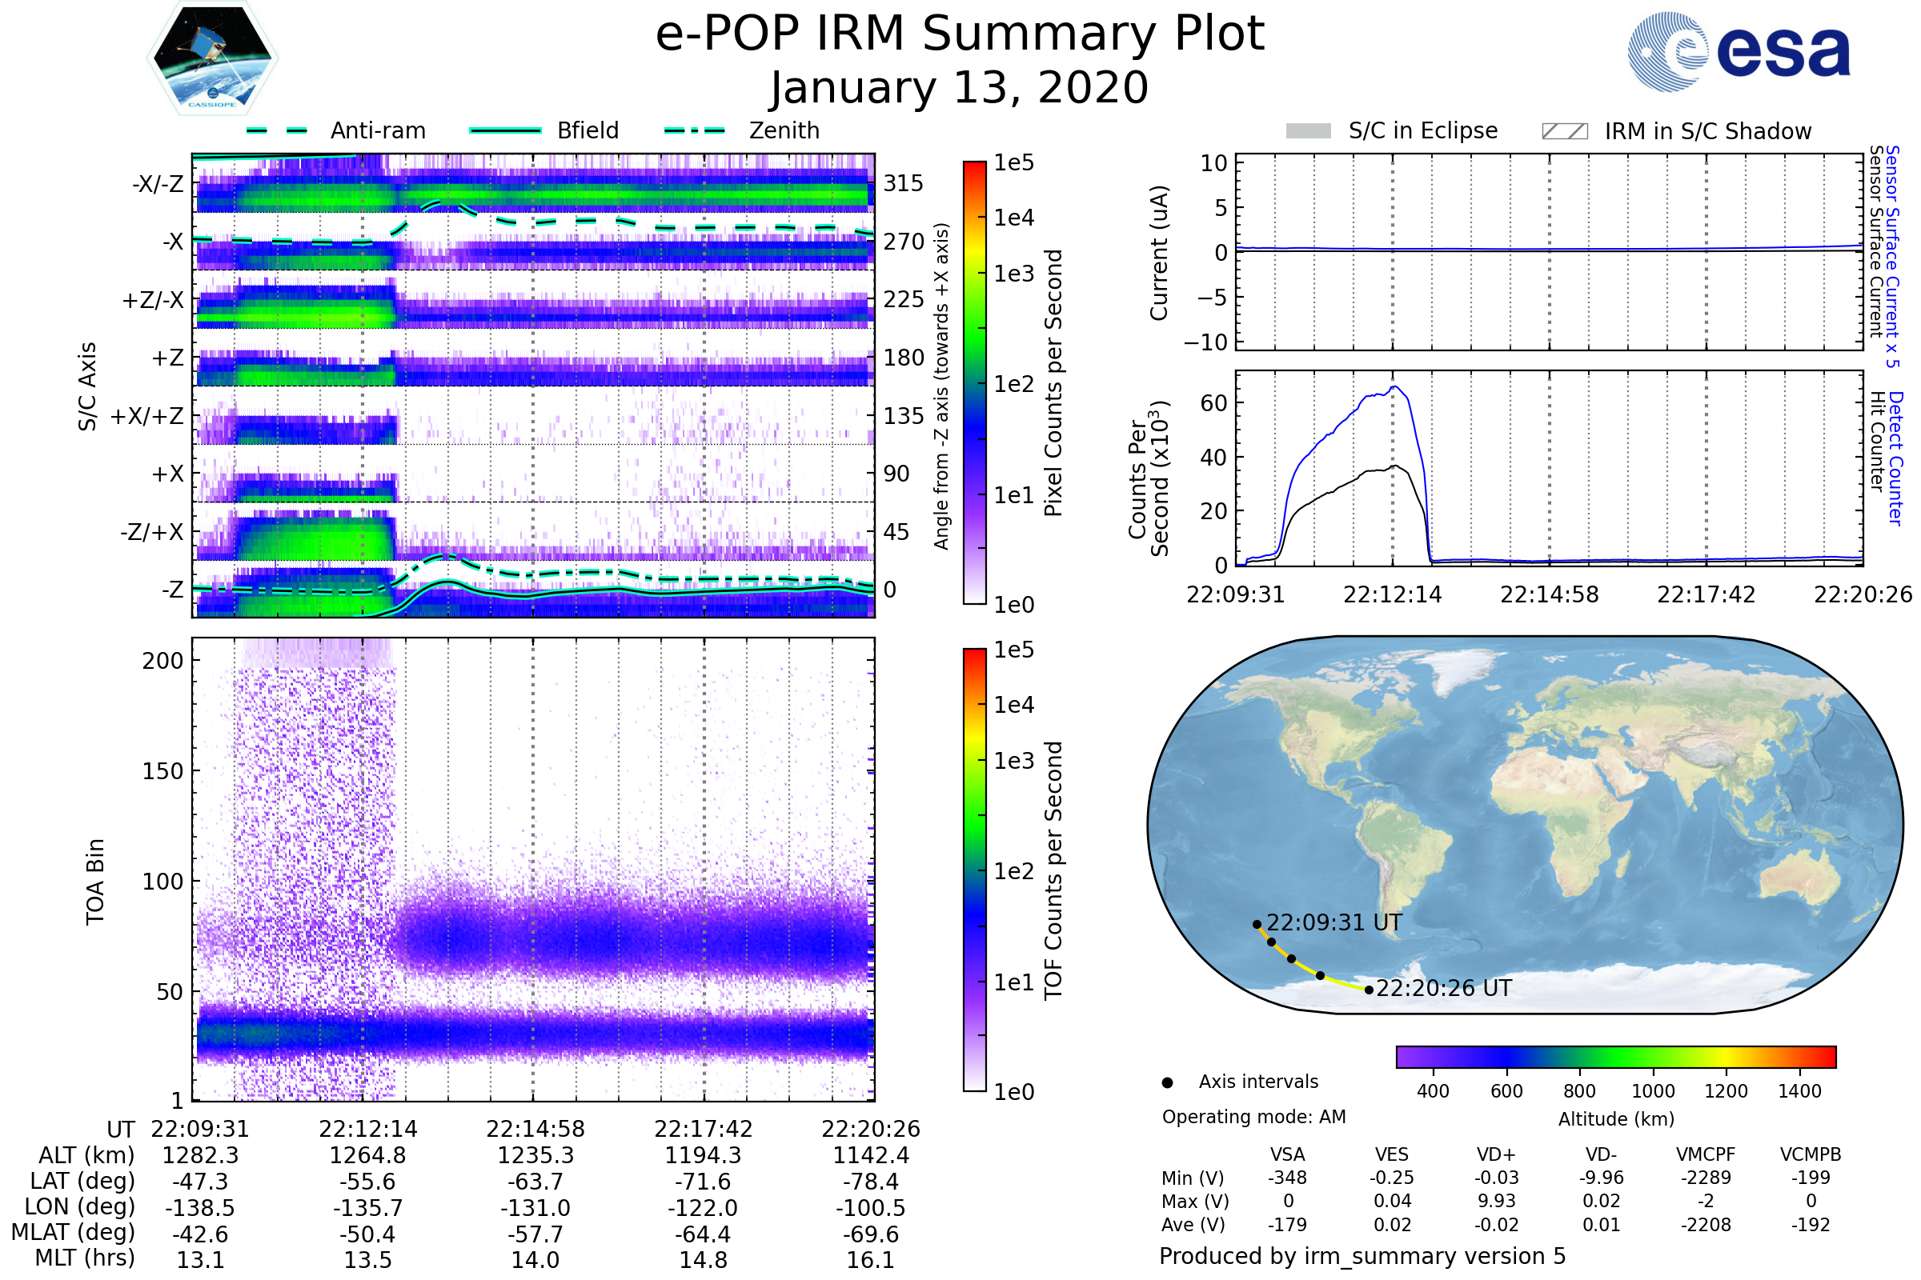Click the blue Detect Counter peak
Image resolution: width=1921 pixels, height=1280 pixels.
tap(1395, 388)
